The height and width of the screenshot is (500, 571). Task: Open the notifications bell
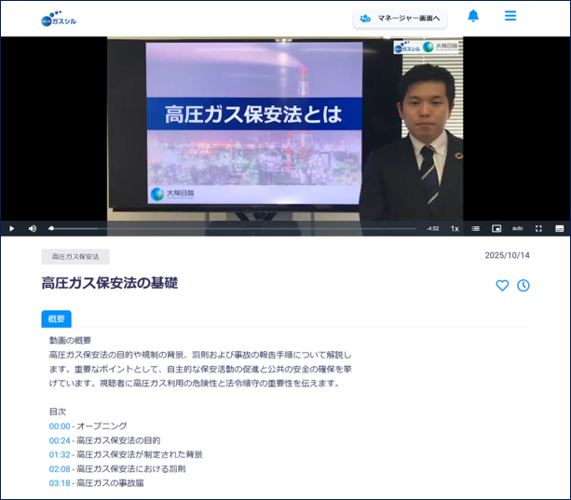coord(473,17)
